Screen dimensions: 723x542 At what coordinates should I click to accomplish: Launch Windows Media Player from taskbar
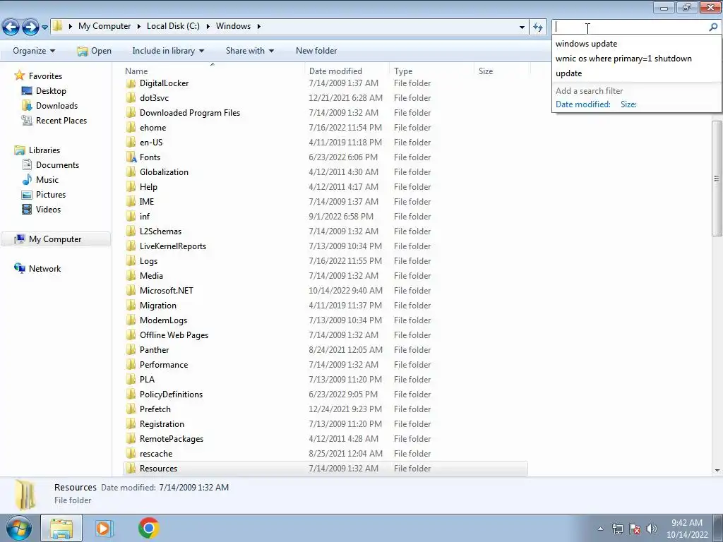(x=104, y=528)
